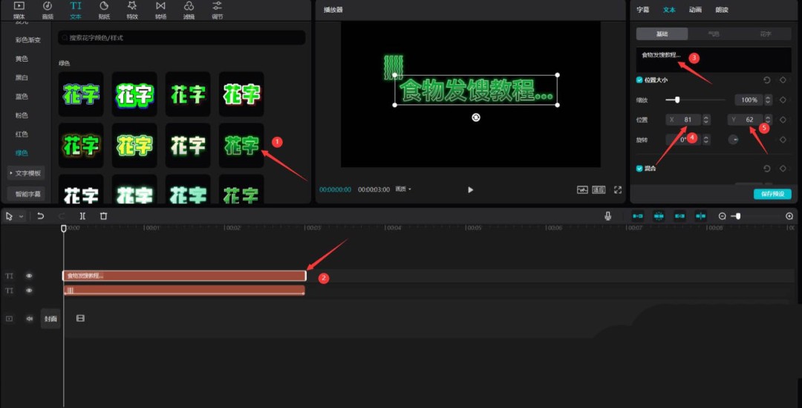
Task: Open the 滤镜 filters tab
Action: (189, 10)
